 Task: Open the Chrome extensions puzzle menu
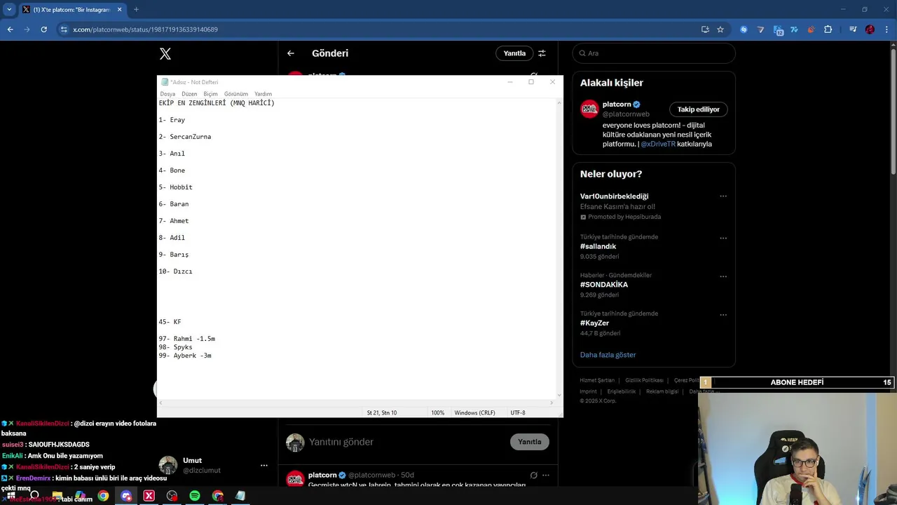click(x=828, y=29)
